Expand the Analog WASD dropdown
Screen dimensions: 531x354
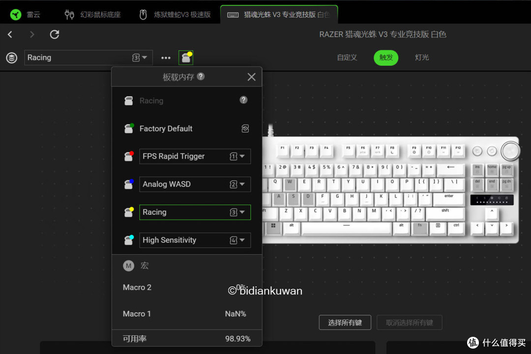(x=195, y=184)
